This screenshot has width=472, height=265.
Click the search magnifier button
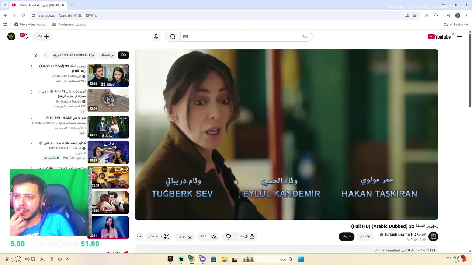(x=173, y=36)
